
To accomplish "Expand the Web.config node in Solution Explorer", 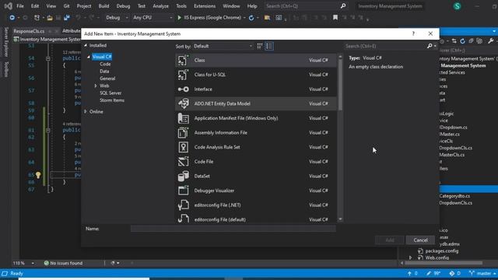I will click(x=410, y=257).
